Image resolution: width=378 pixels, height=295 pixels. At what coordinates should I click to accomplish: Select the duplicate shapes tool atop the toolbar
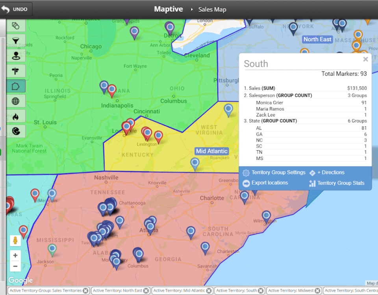[x=16, y=25]
